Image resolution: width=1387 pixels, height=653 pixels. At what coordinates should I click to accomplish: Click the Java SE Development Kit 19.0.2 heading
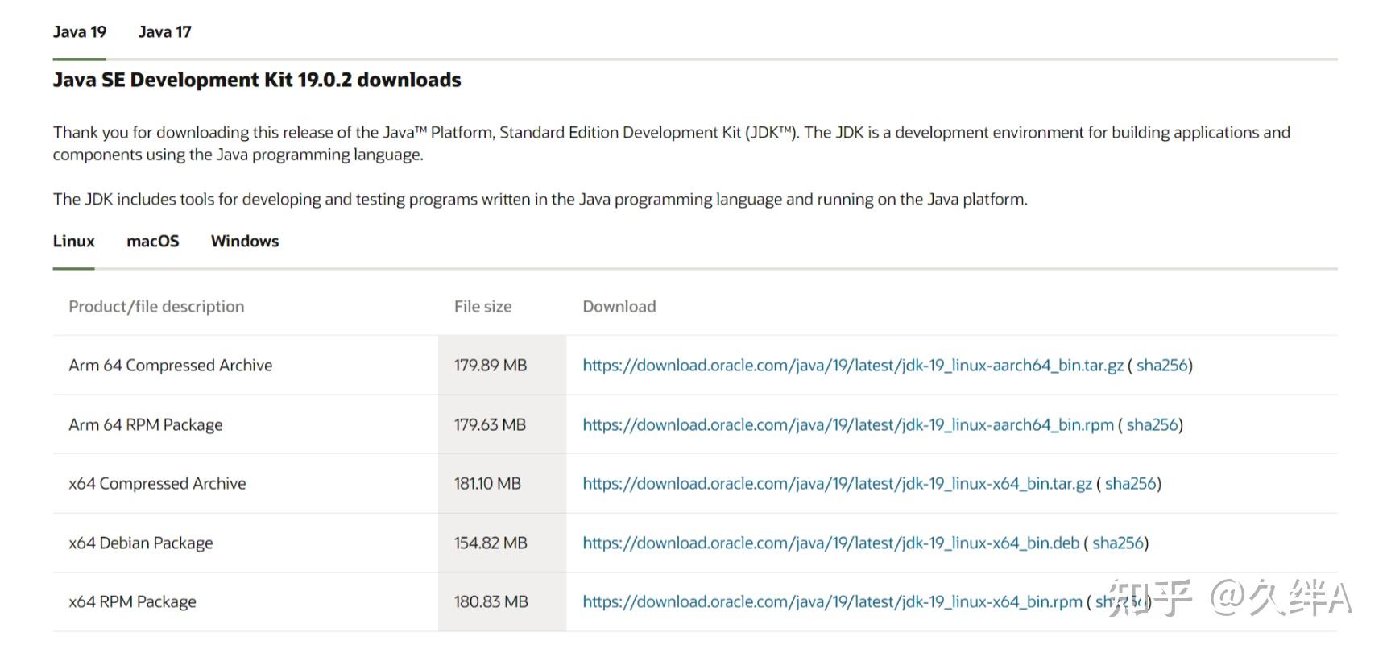click(x=257, y=81)
